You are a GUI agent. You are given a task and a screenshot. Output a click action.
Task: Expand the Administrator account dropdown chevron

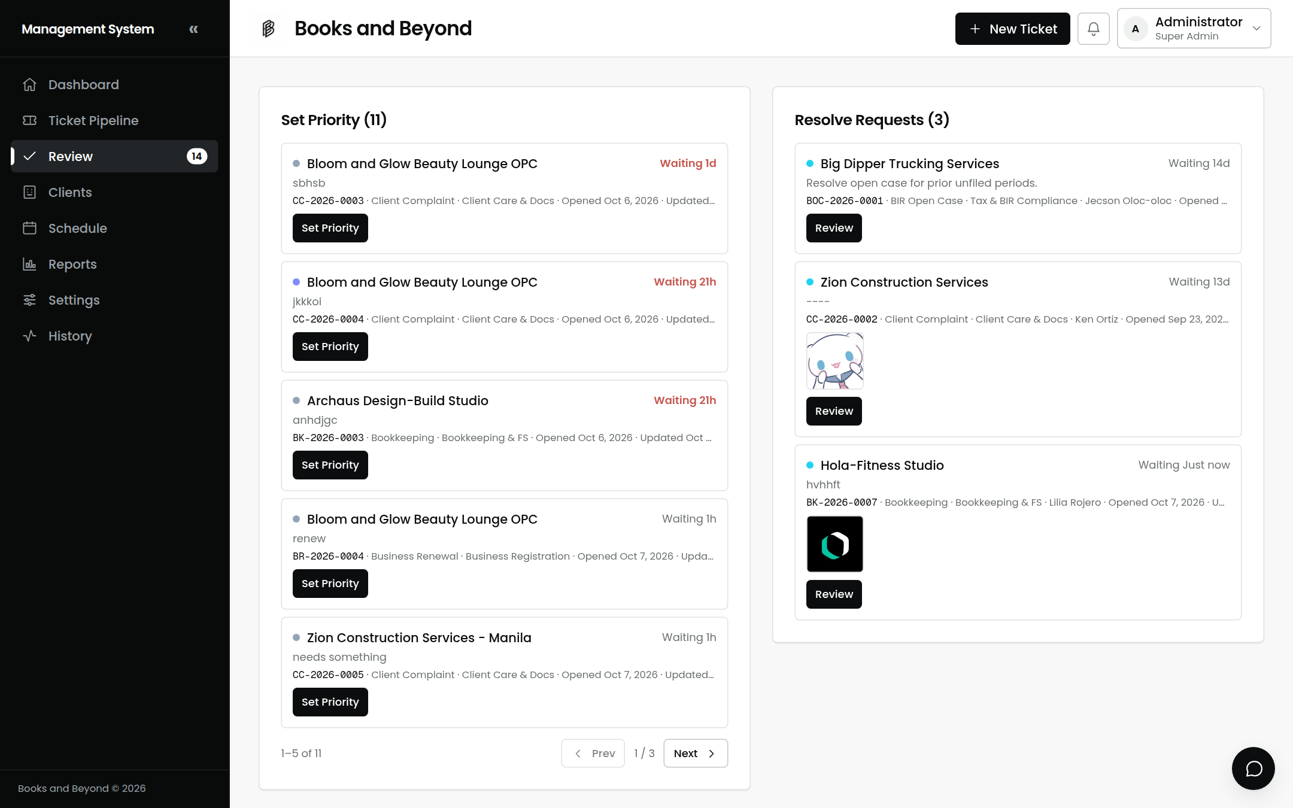[1256, 29]
